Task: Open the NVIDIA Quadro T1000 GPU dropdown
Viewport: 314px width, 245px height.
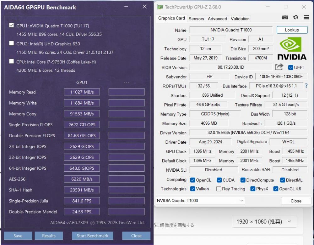Action: click(200, 201)
